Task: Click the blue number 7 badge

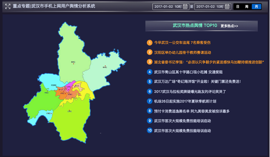Action: (x=149, y=101)
